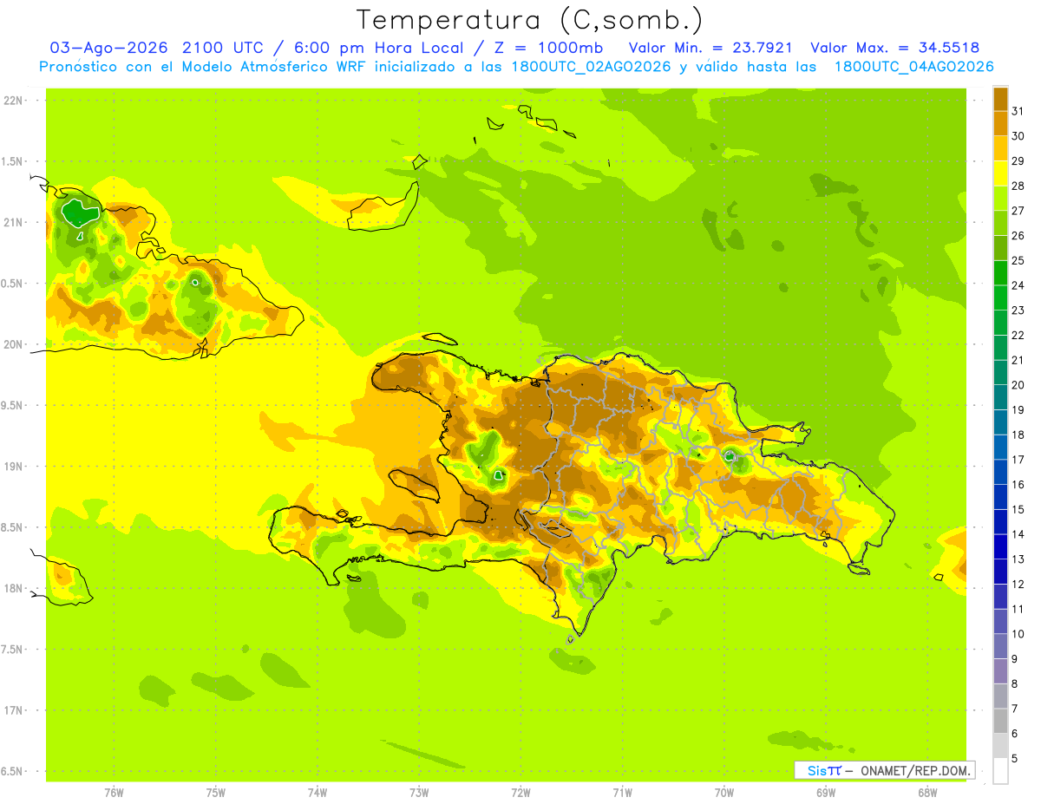This screenshot has height=804, width=1041.
Task: Click the '75W' longitude axis label
Action: (215, 792)
